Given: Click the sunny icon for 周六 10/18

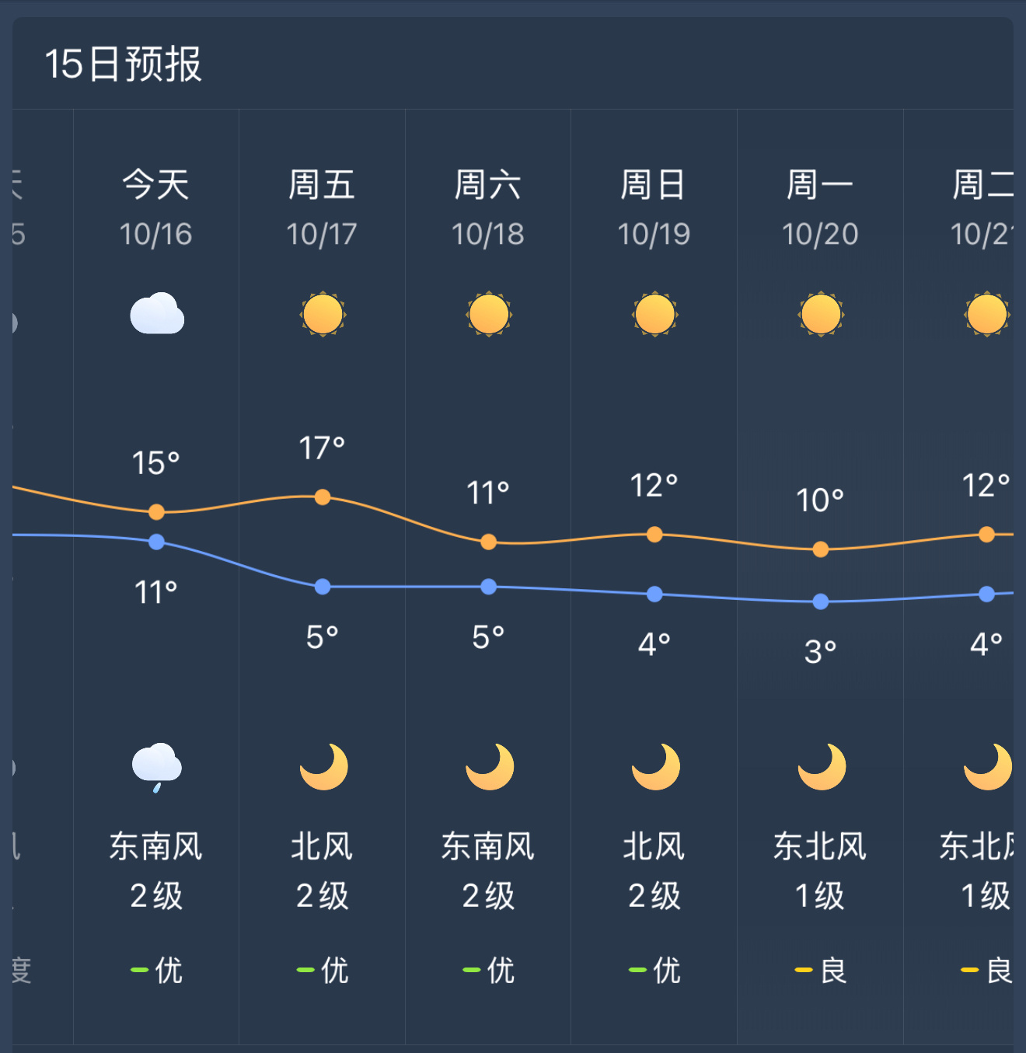Looking at the screenshot, I should (489, 315).
